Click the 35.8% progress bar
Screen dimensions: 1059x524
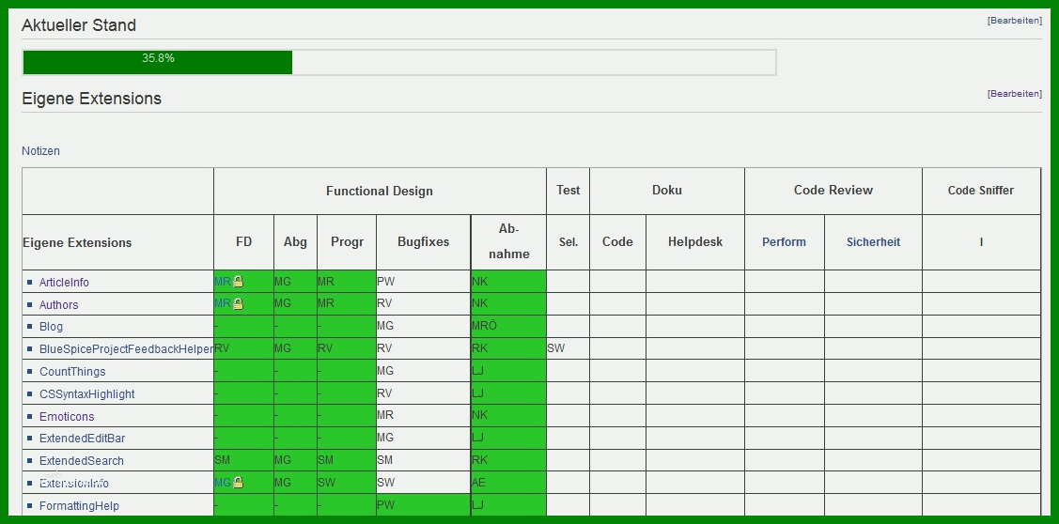[399, 62]
